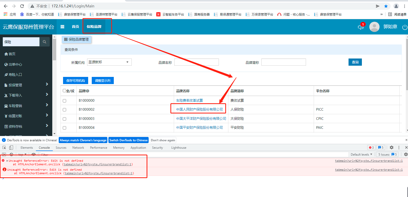Viewport: 408px width, 197px height.
Task: Open DevTools settings gear
Action: [391, 148]
